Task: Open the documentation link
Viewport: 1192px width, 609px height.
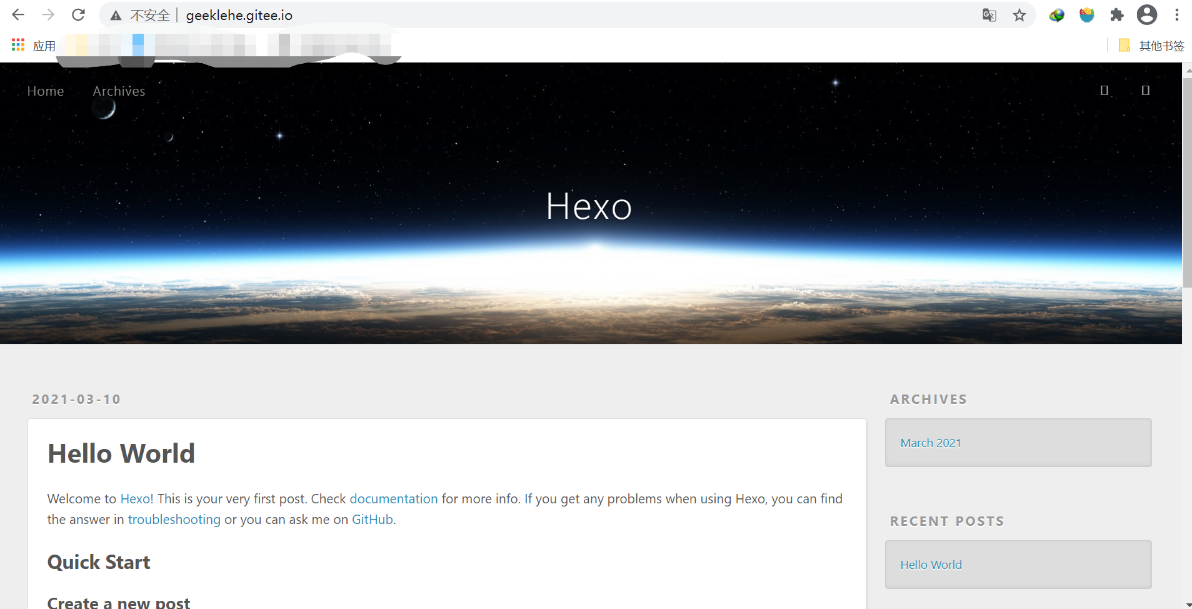Action: click(394, 499)
